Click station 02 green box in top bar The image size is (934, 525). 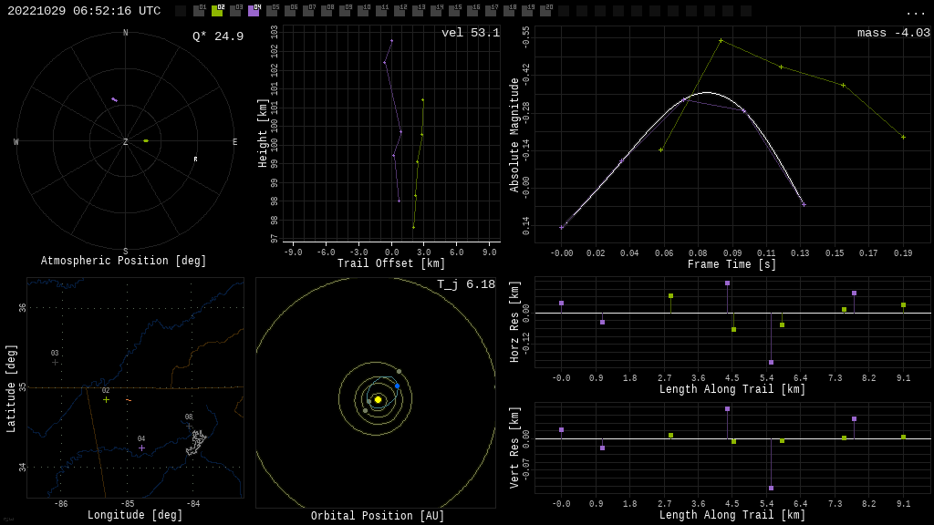click(217, 11)
